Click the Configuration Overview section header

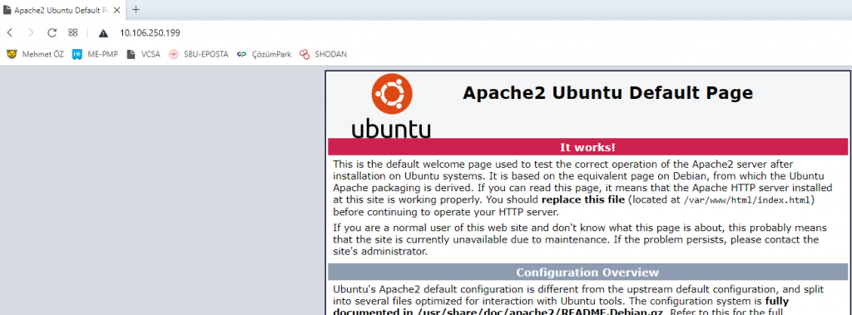point(587,272)
